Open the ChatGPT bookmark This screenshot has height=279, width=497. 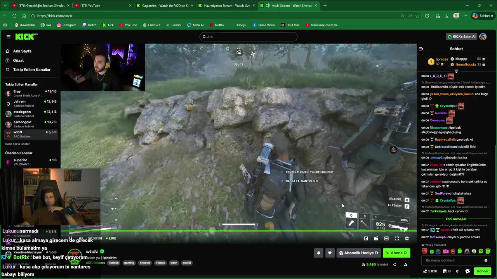[x=151, y=25]
